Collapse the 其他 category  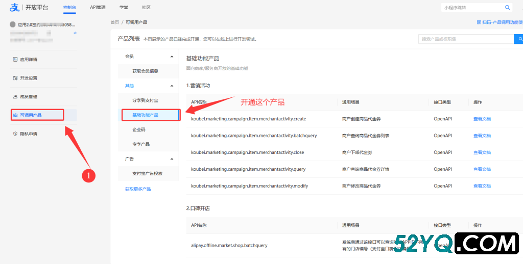click(172, 86)
